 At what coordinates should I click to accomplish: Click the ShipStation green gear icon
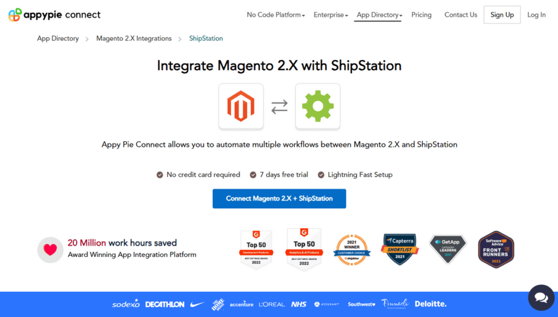click(318, 107)
